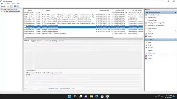This screenshot has width=177, height=99.
Task: Sort by Next Run Time header
Action: tap(104, 10)
